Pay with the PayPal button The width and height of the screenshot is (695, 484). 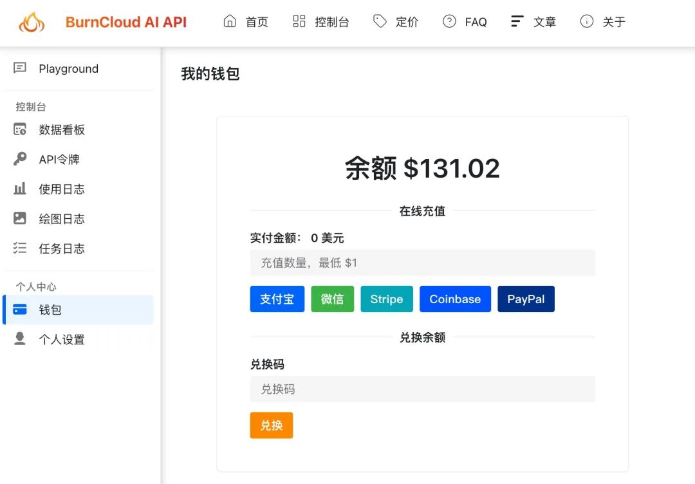[x=526, y=299]
